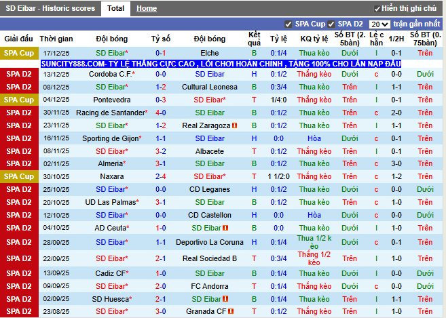
Task: Click the 4-0 score of Racing de Santander match
Action: (161, 113)
